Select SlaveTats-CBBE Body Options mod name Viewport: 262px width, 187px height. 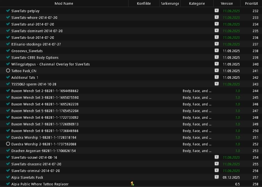[35, 57]
